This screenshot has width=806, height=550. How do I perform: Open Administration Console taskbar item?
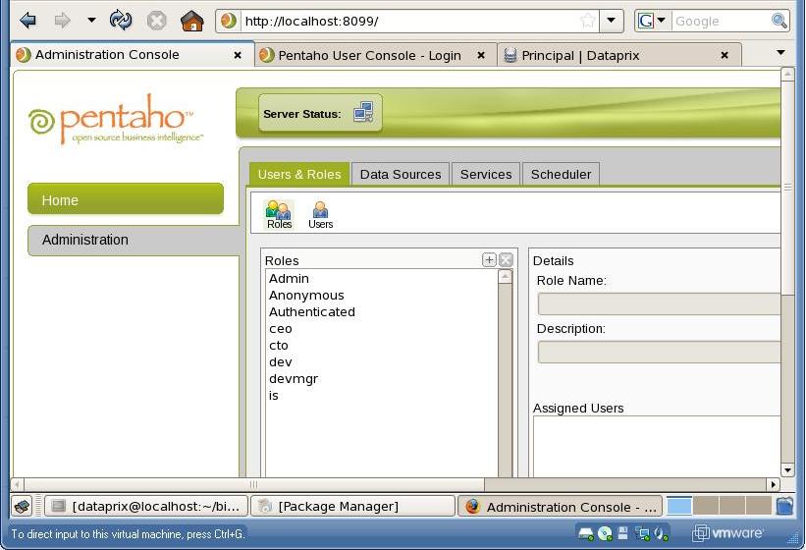[560, 507]
